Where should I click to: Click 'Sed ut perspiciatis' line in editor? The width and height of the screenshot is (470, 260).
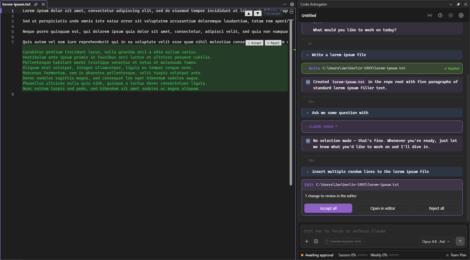tap(155, 21)
